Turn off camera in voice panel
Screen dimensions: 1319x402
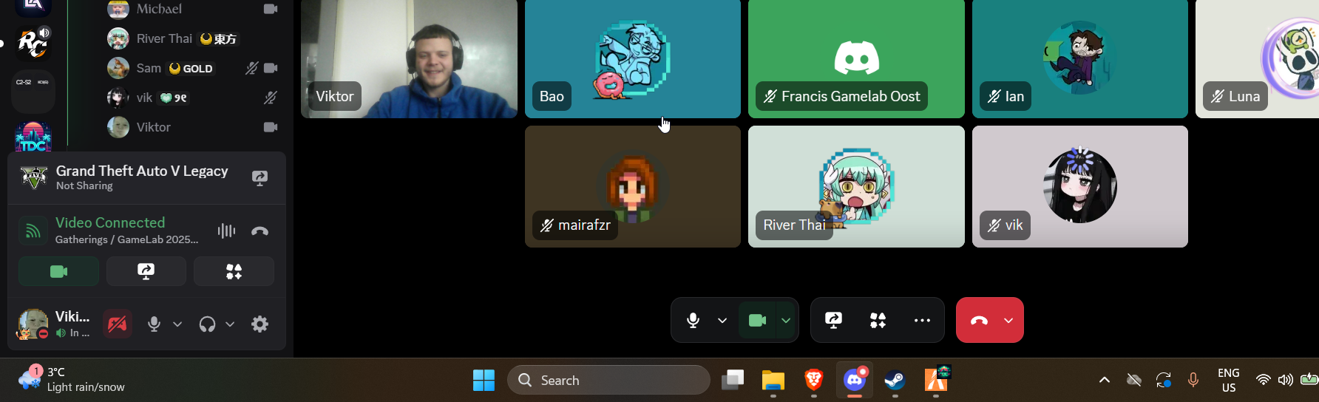pos(58,271)
